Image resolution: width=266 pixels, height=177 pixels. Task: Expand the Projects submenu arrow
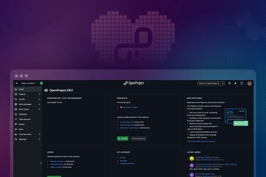(x=39, y=94)
